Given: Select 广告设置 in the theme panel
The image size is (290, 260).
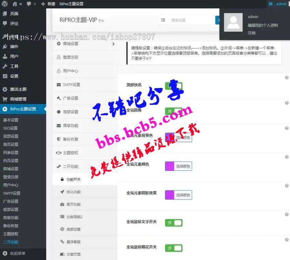Looking at the screenshot, I should tap(85, 98).
